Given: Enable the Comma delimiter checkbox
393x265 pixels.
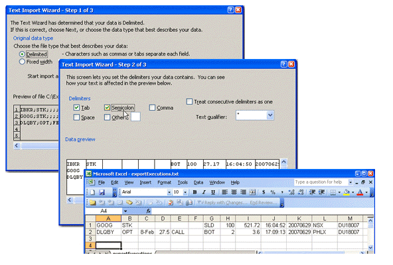Looking at the screenshot, I should point(152,107).
